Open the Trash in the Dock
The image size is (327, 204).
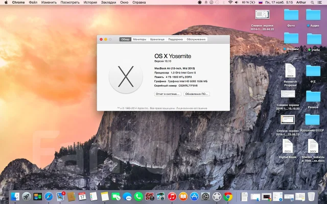click(311, 196)
